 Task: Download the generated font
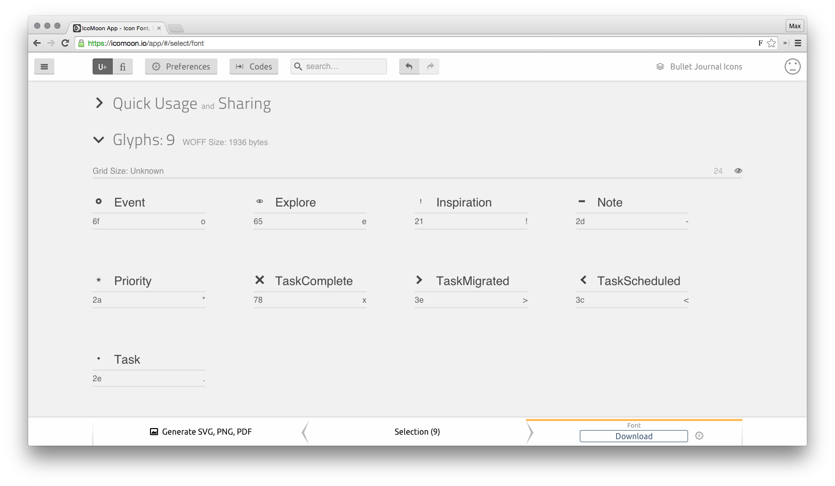tap(634, 436)
